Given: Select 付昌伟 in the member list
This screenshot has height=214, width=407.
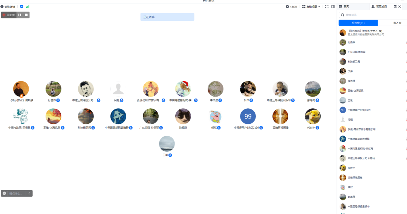Looking at the screenshot, I should 351,42.
